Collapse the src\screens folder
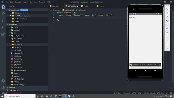This screenshot has width=174, height=98. tap(9, 39)
